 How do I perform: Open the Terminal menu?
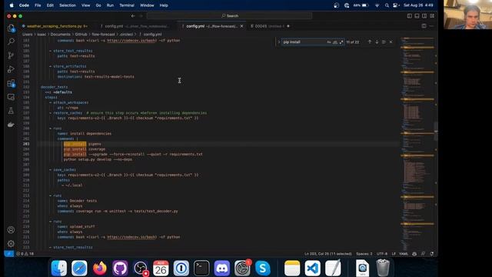[x=127, y=5]
